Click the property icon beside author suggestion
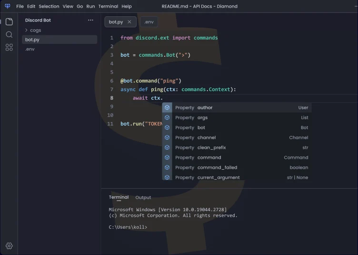The height and width of the screenshot is (255, 358). pos(167,107)
